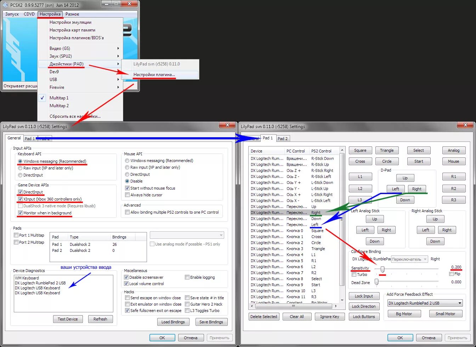Screen dimensions: 476x347
Task: Select DX Logitech RumblePad 2 USB diagnostics entry
Action: 40,283
